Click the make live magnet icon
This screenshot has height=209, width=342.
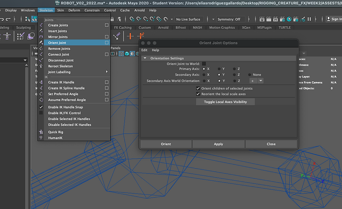[166, 19]
